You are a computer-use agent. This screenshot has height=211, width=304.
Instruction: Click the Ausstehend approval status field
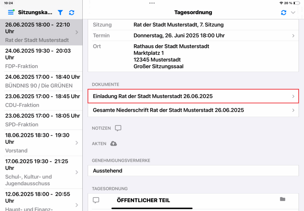coord(193,171)
